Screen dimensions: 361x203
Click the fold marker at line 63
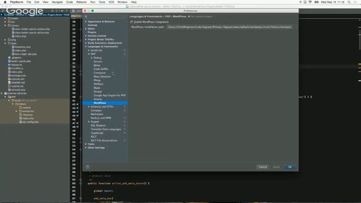(x=81, y=183)
